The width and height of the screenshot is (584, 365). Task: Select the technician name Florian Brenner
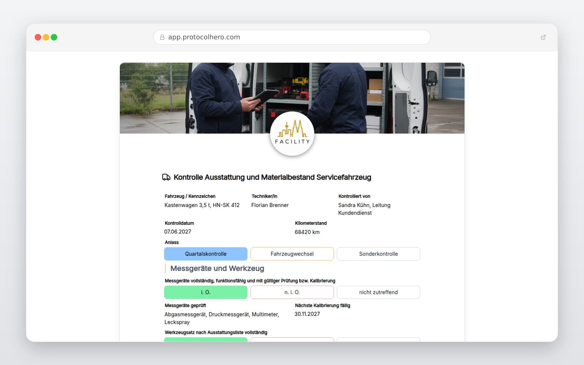click(x=270, y=205)
